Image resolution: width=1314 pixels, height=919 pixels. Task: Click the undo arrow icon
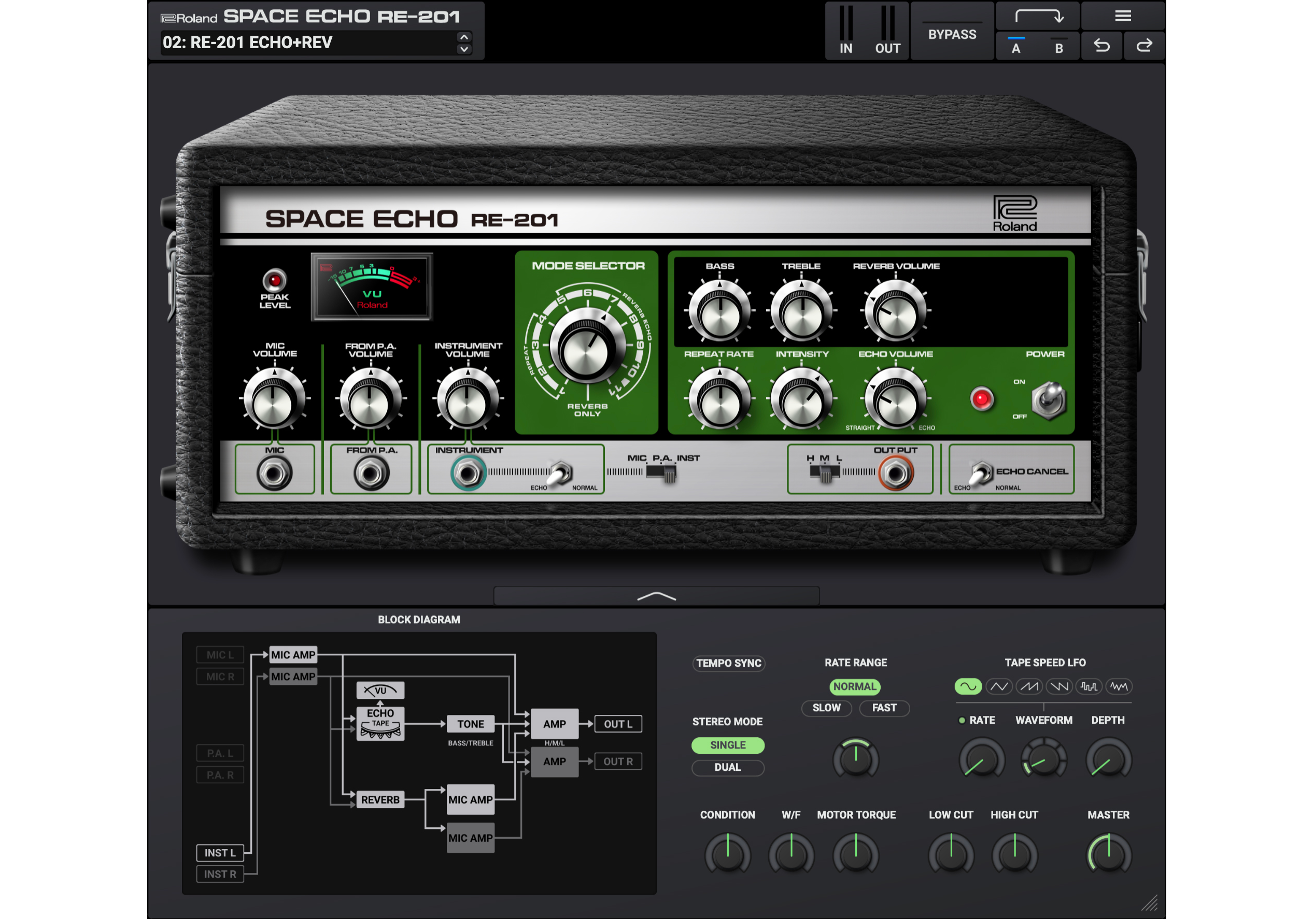click(x=1101, y=45)
